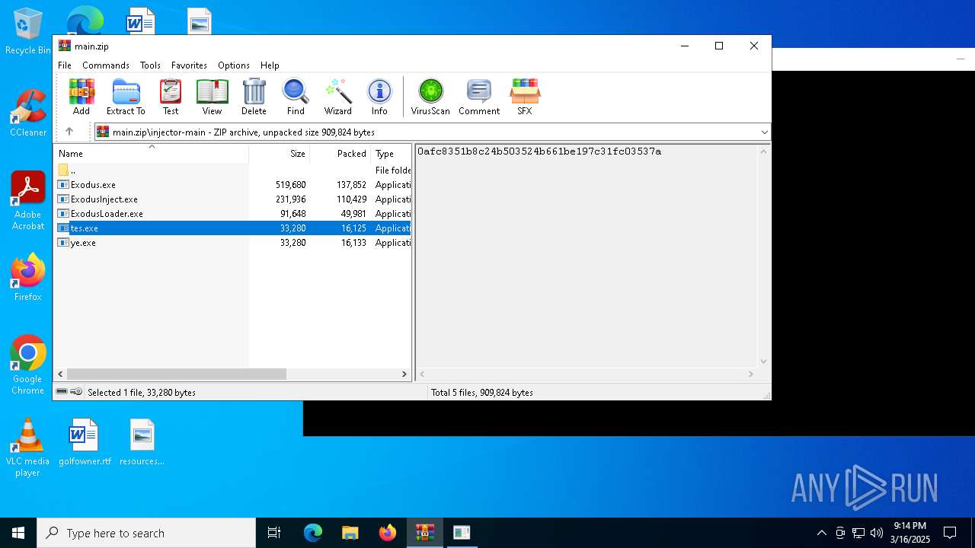Click file list scroll right arrow
The image size is (975, 548).
404,374
